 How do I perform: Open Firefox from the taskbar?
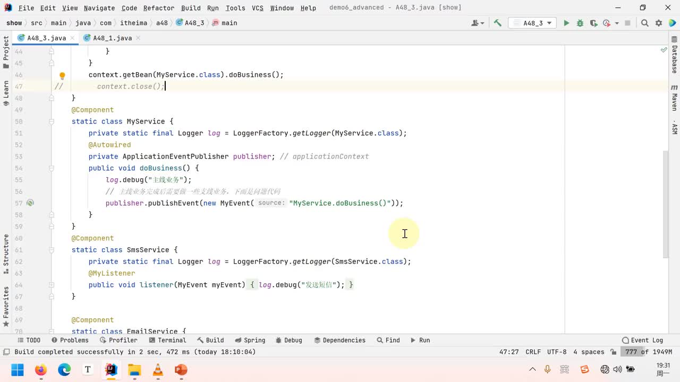coord(41,369)
